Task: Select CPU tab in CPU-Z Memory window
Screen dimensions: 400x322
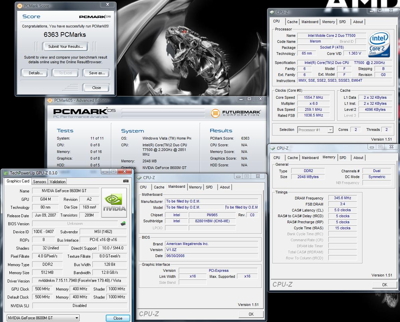Action: tap(276, 158)
